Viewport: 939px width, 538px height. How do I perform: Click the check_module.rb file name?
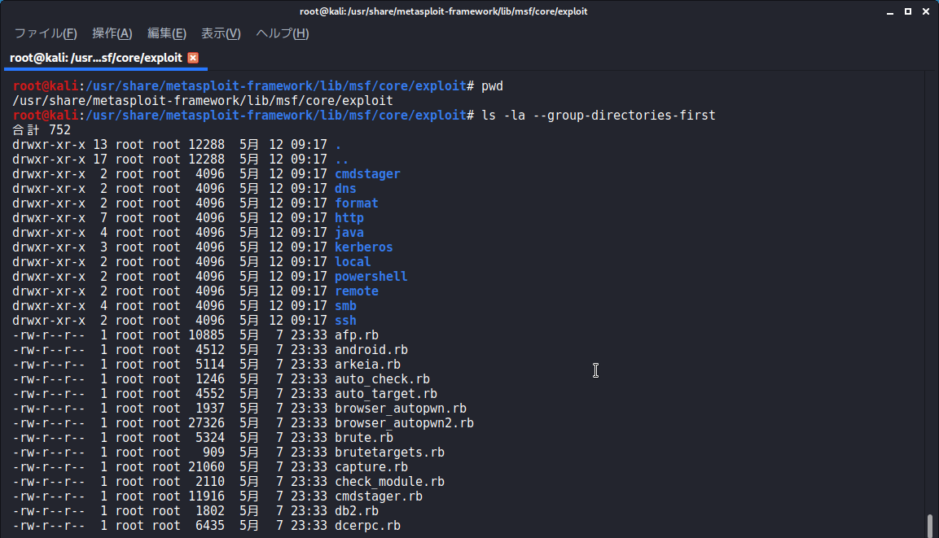coord(389,482)
